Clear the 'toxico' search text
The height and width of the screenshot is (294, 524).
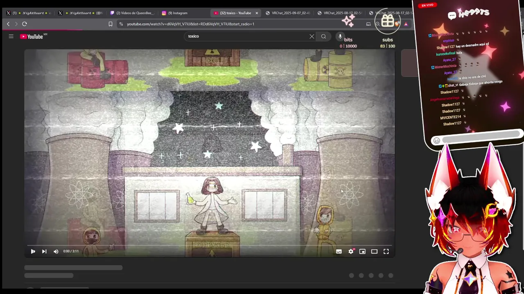point(312,36)
